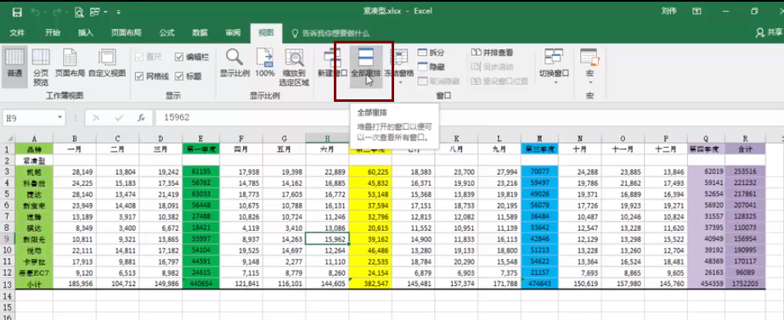Split the window (拆分)
The image size is (784, 320).
[431, 53]
